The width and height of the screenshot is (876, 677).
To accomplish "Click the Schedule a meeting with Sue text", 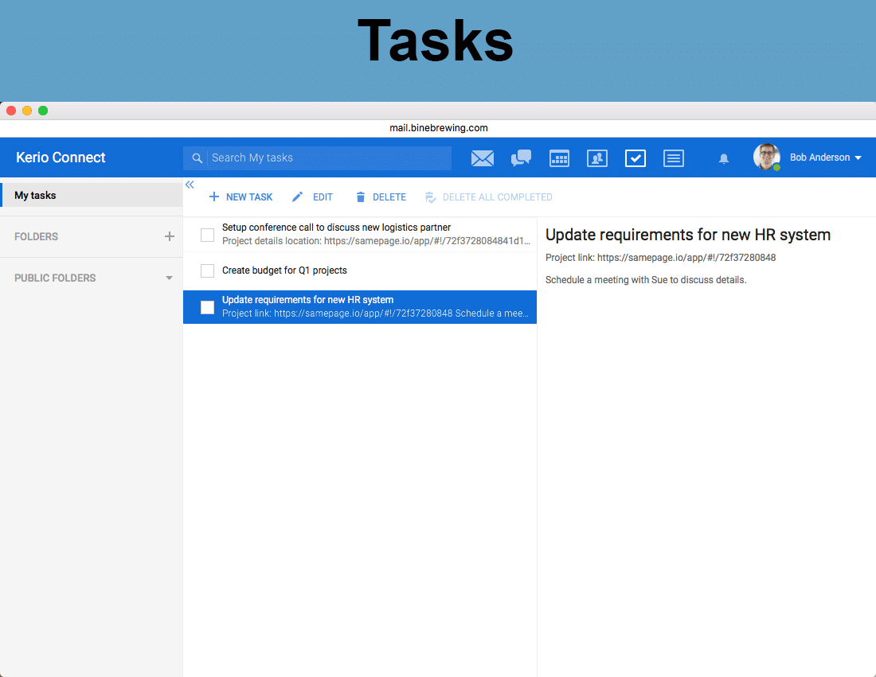I will tap(646, 279).
